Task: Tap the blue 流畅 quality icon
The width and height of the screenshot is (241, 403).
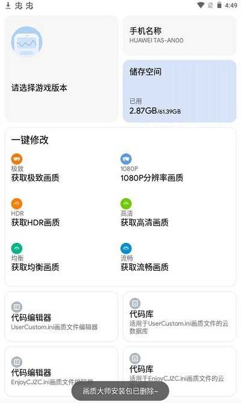Action: (126, 248)
